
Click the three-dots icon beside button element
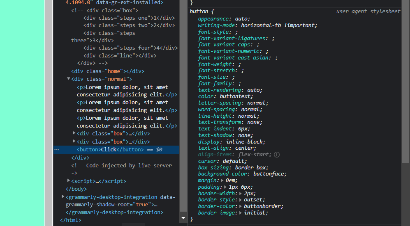coord(57,150)
